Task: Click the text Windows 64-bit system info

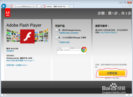Action: 19,58
